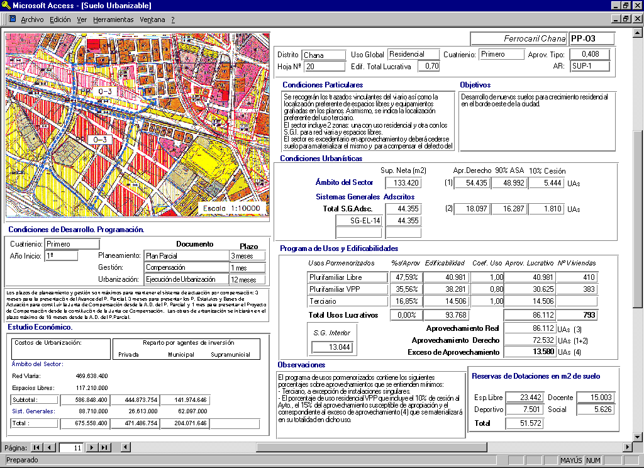The image size is (644, 468).
Task: Click the zoning map image in the report
Action: [x=137, y=124]
